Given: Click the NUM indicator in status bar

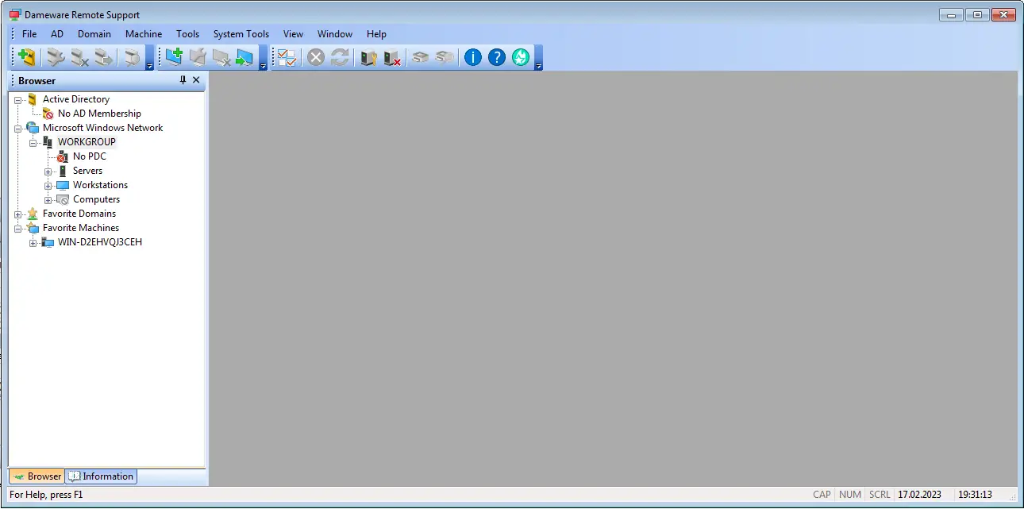Looking at the screenshot, I should click(850, 495).
